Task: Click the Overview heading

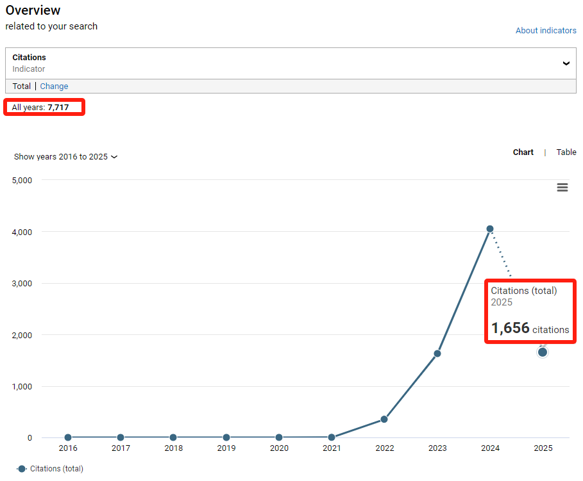Action: pos(33,10)
